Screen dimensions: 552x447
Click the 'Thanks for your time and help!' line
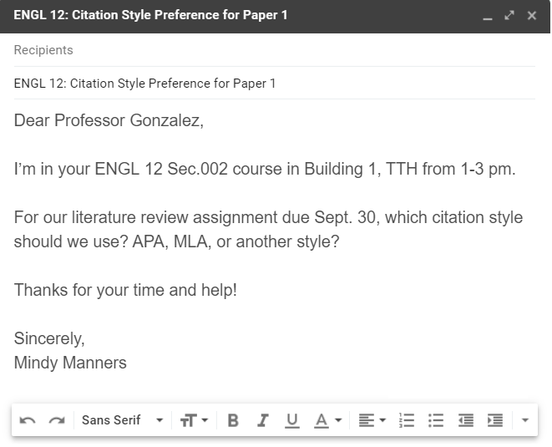(125, 290)
